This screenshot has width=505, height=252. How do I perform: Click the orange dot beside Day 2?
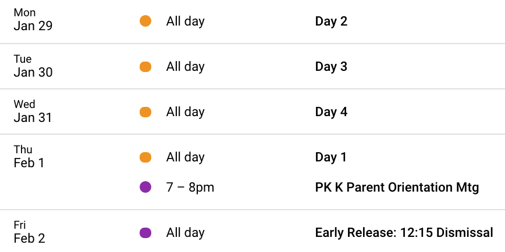(x=145, y=21)
